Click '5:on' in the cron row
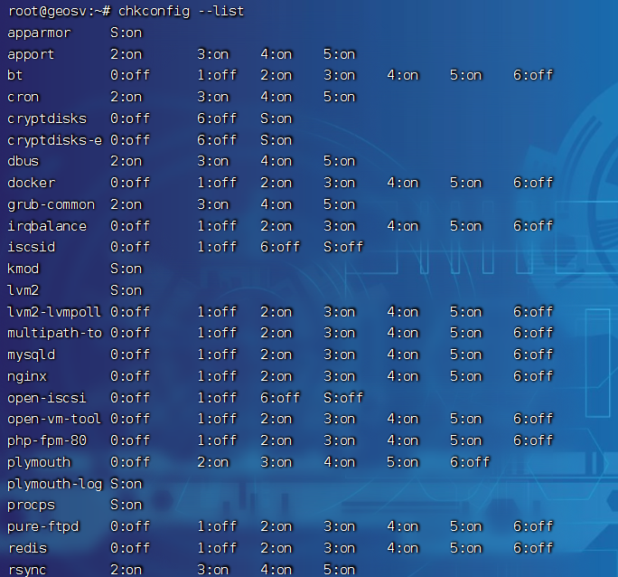 340,97
